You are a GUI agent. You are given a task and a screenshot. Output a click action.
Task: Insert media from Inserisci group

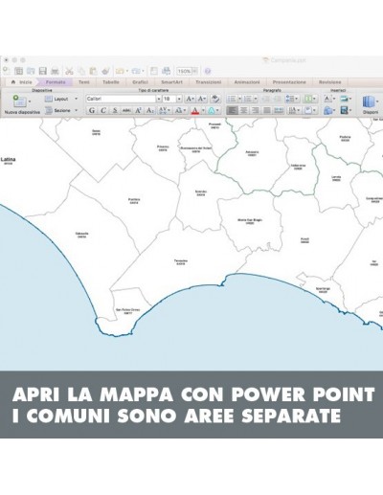pyautogui.click(x=344, y=110)
